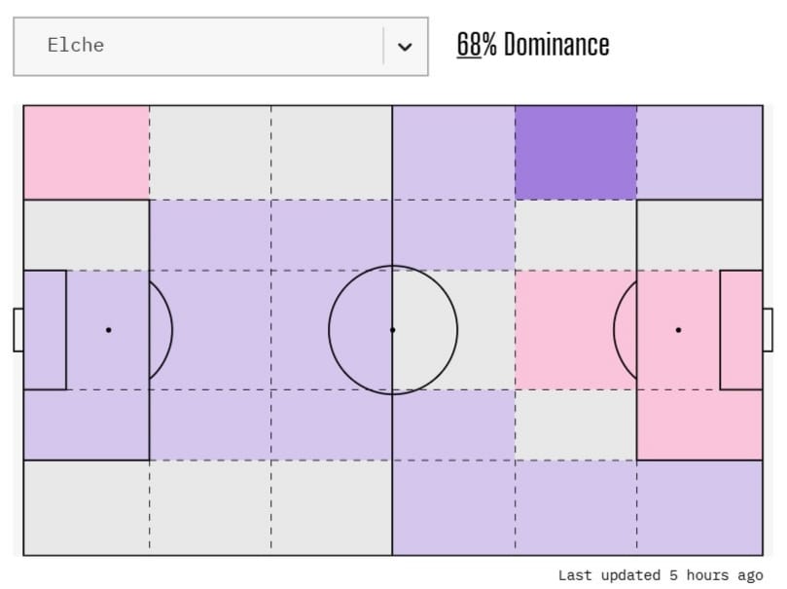Select the light purple top-right corner zone
787x589 pixels.
[x=699, y=152]
